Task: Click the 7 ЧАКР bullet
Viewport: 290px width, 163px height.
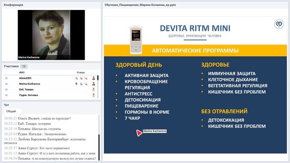Action: click(132, 118)
